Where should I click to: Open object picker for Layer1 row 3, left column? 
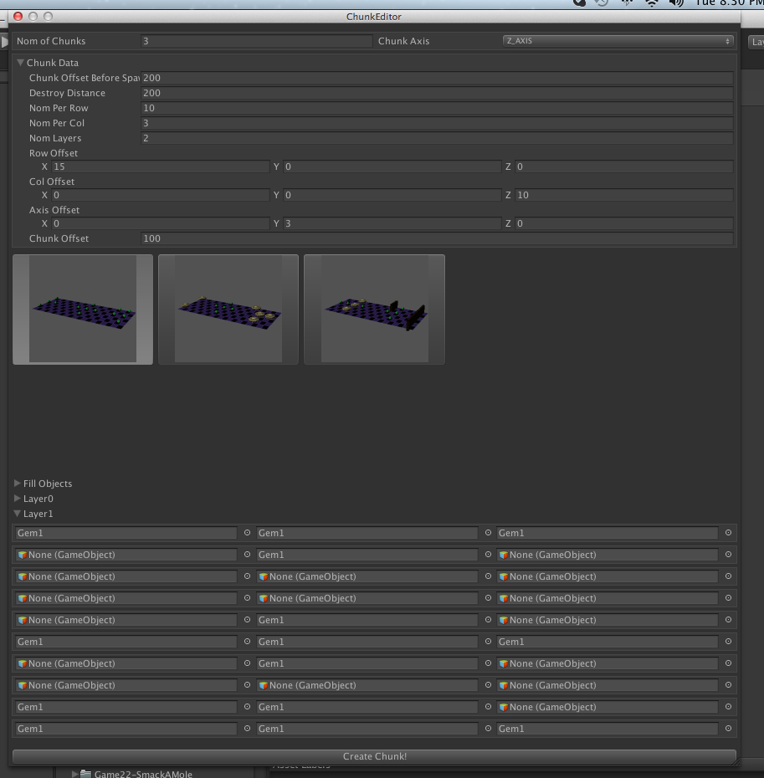point(247,576)
